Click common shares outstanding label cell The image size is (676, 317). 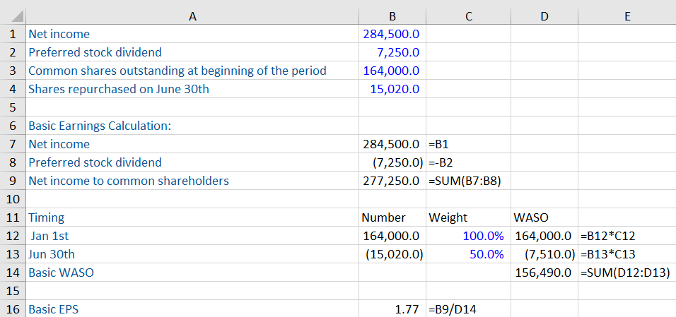click(x=177, y=71)
